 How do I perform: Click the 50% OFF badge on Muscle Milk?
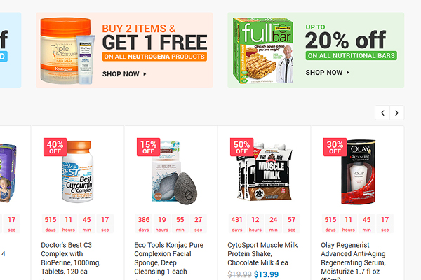pos(241,147)
